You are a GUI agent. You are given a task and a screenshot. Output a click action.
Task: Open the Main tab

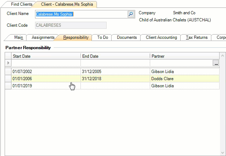click(x=19, y=37)
